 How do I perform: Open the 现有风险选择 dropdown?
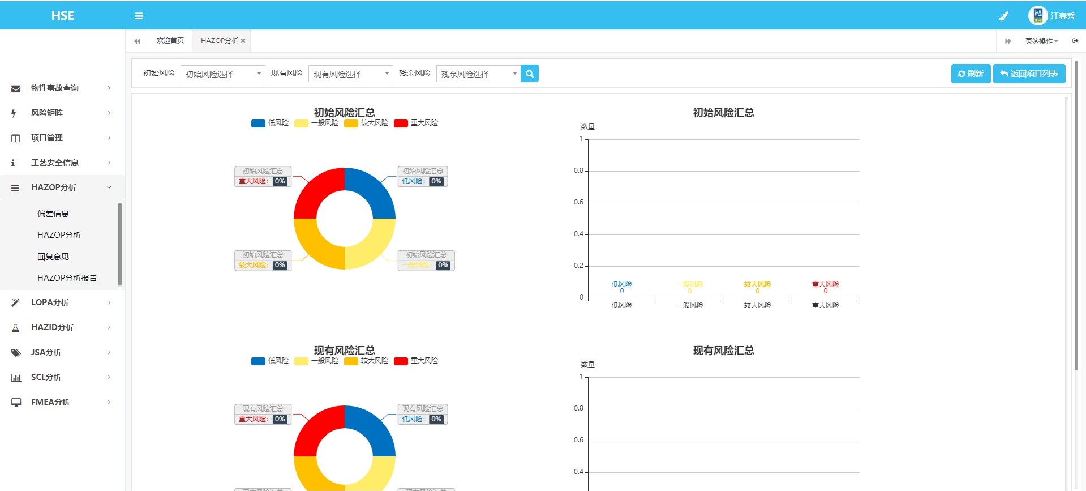pyautogui.click(x=350, y=74)
